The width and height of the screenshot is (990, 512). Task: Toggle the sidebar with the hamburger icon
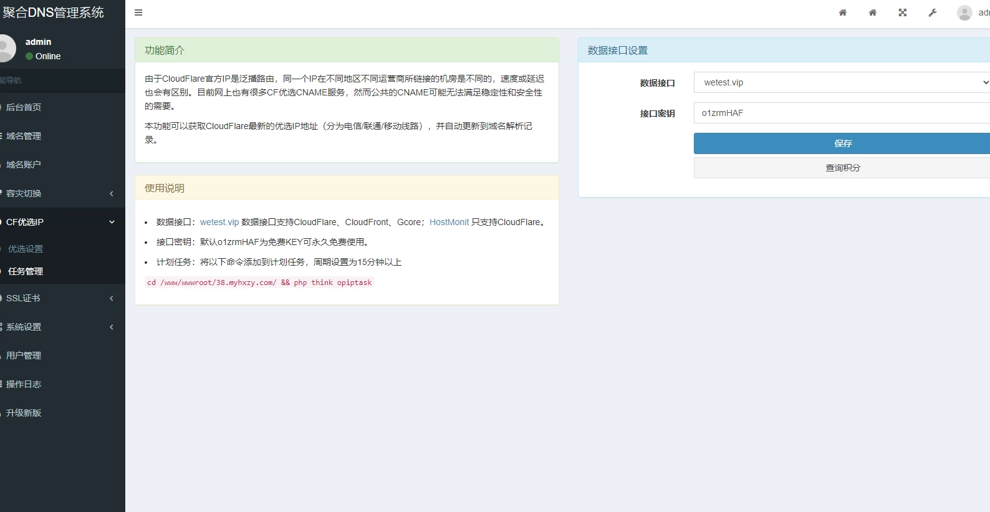tap(138, 12)
